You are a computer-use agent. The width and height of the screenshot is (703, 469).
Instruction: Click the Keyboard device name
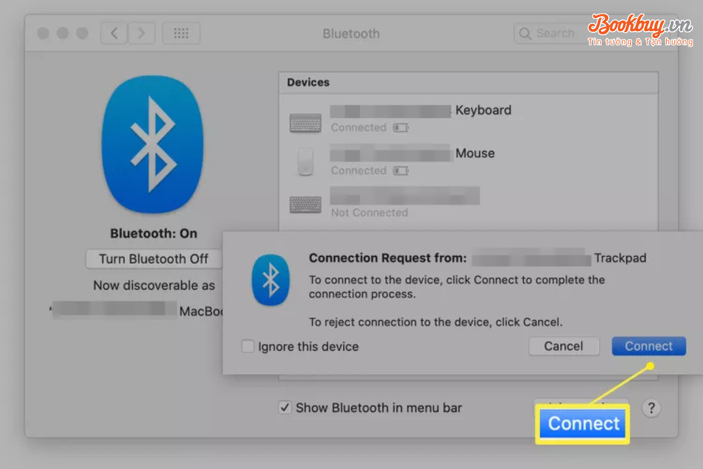click(483, 110)
